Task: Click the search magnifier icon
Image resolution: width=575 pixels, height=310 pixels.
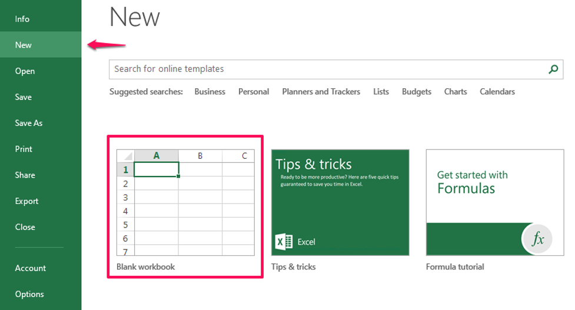Action: [553, 69]
